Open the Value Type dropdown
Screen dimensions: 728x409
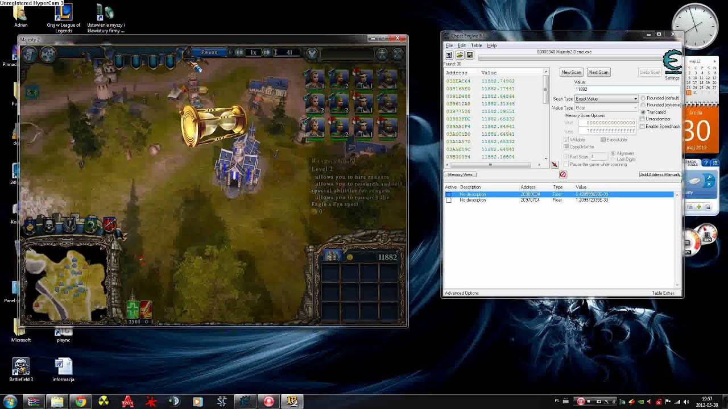click(606, 108)
